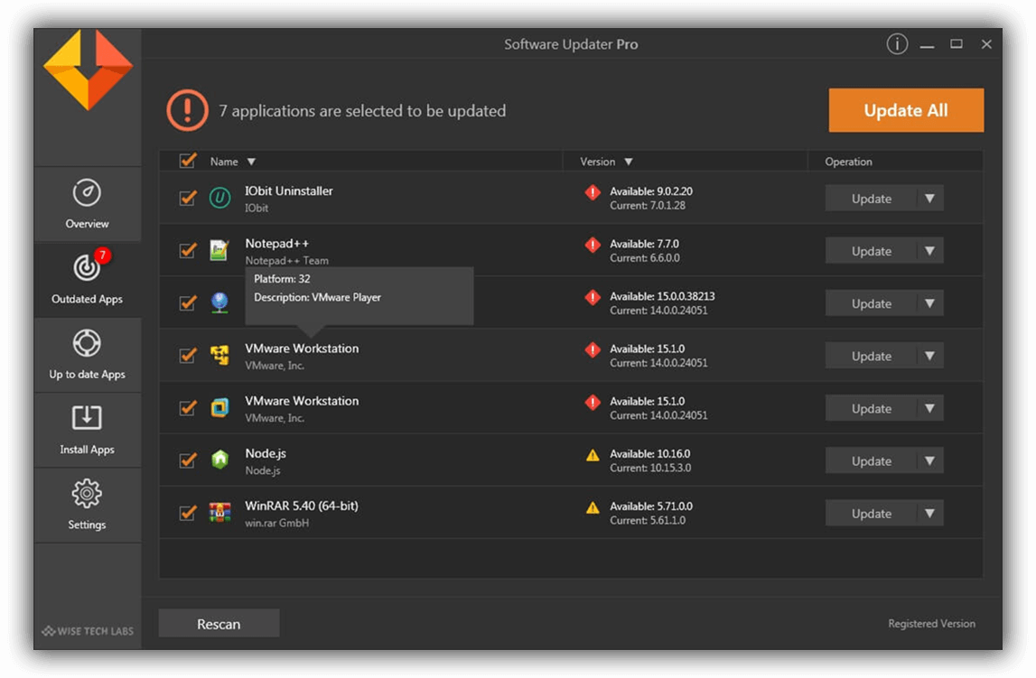The width and height of the screenshot is (1036, 678).
Task: Open the Overview section
Action: 88,204
